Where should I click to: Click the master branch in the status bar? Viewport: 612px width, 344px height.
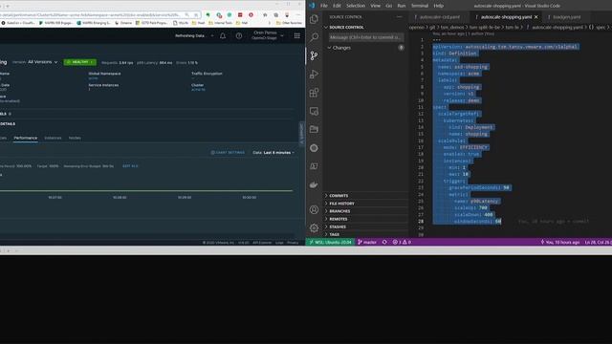click(367, 242)
